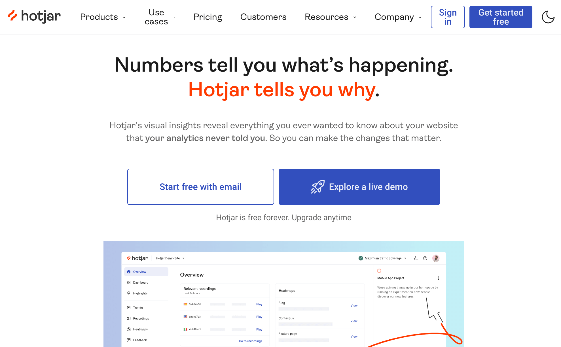The width and height of the screenshot is (561, 347).
Task: Click the Customers menu item
Action: (263, 17)
